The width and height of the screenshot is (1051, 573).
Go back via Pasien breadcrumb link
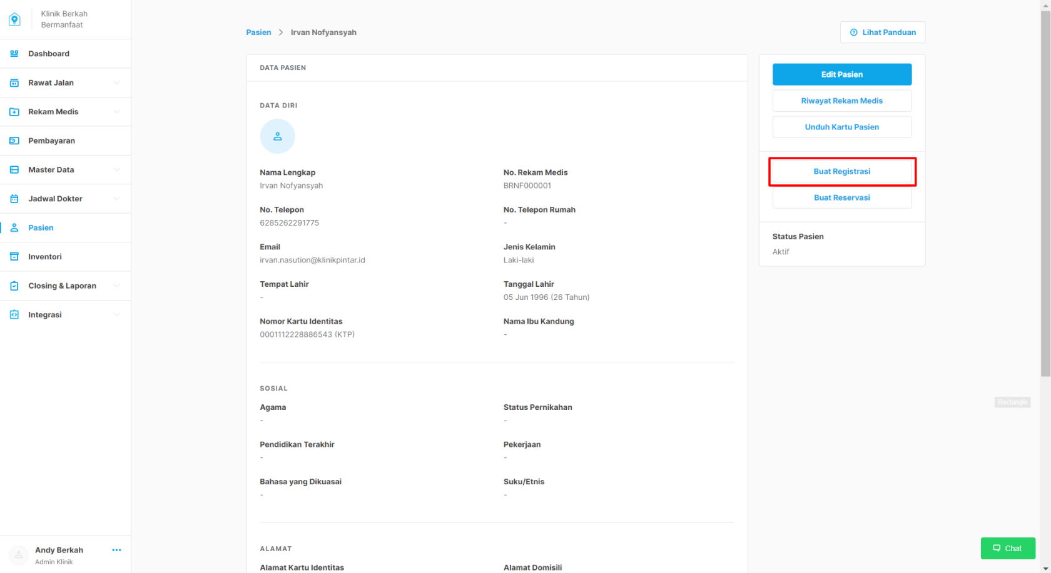258,32
